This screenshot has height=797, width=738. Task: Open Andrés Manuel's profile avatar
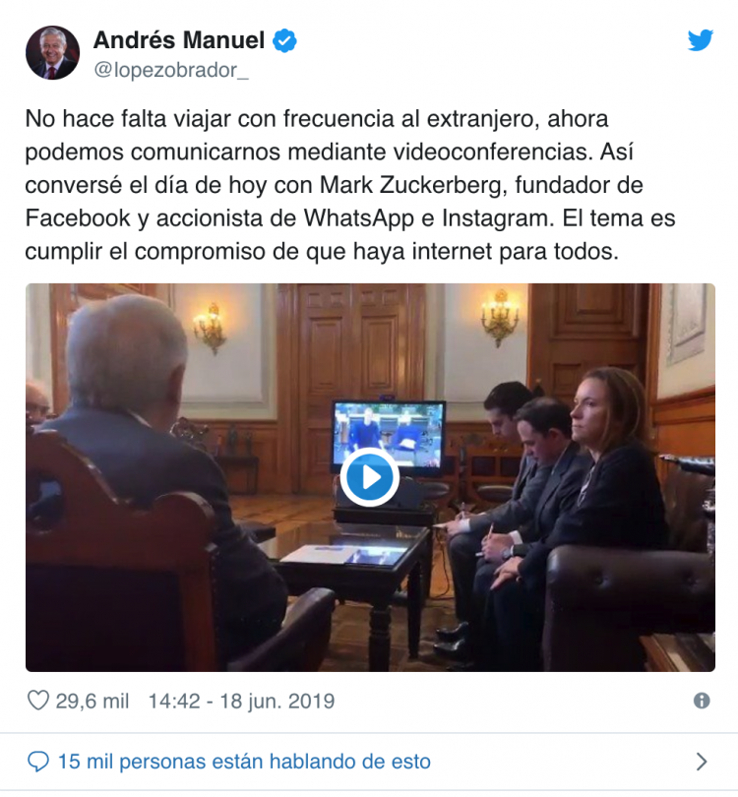53,53
